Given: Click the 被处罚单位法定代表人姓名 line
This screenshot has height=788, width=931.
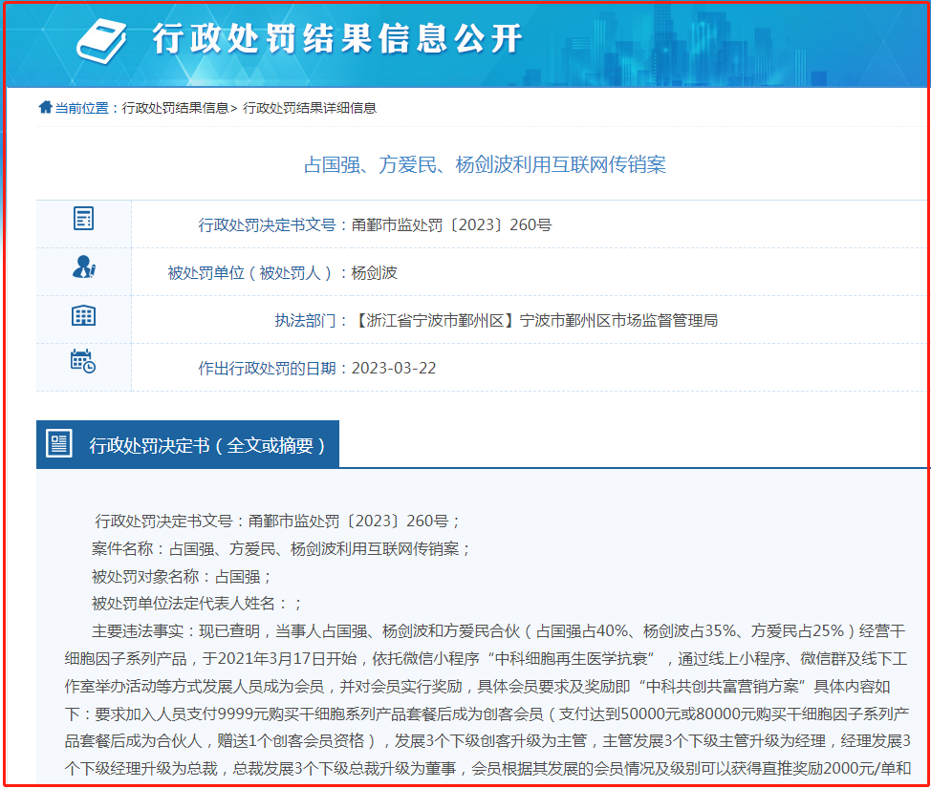Looking at the screenshot, I should 197,604.
